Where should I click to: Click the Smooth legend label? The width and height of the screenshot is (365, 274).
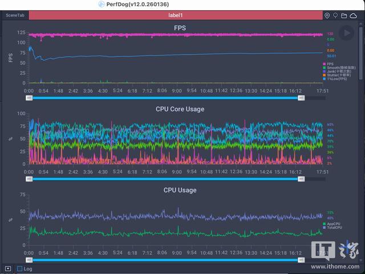[339, 67]
